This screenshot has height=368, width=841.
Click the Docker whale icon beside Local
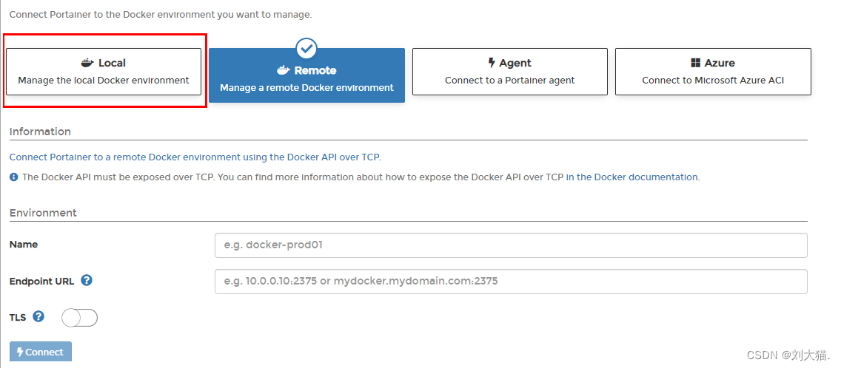[x=87, y=64]
